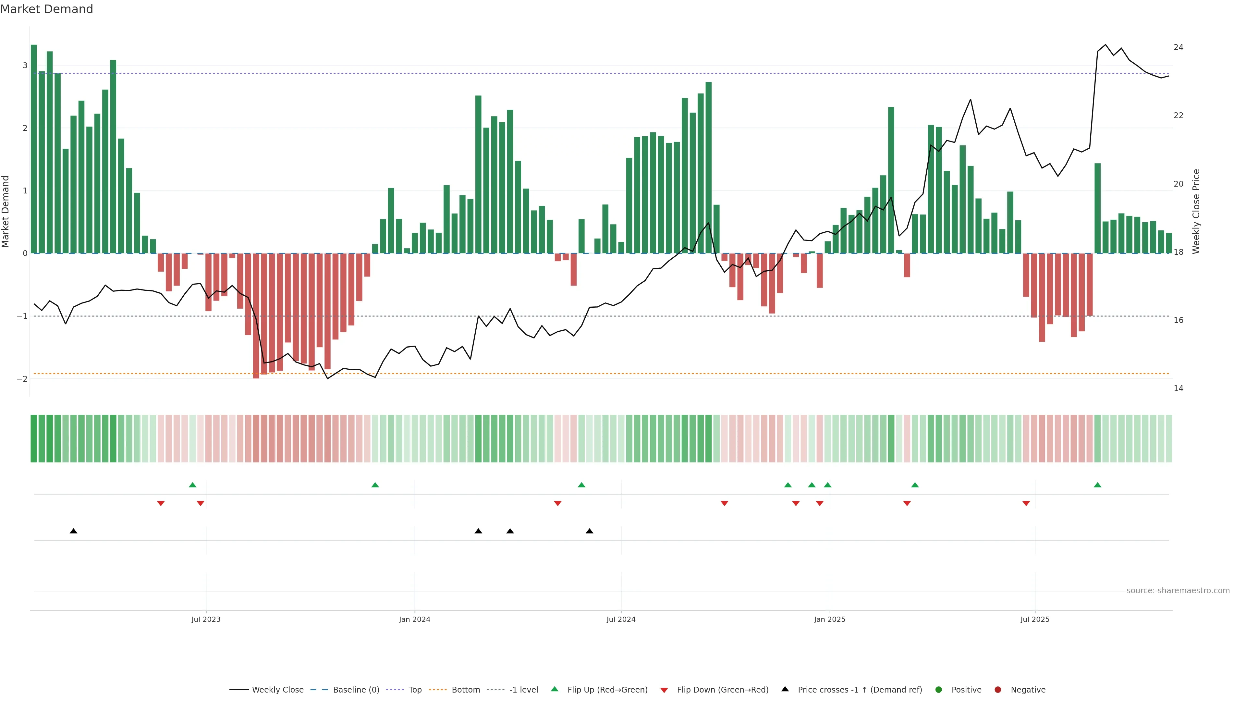Click the purple dotted Top legend line

[x=395, y=690]
